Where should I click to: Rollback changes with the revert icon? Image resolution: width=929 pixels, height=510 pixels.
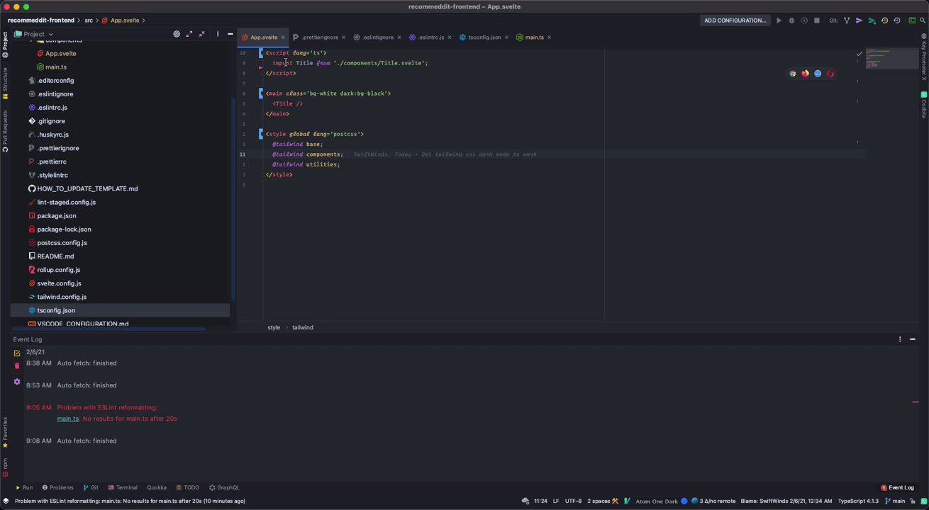coord(897,21)
